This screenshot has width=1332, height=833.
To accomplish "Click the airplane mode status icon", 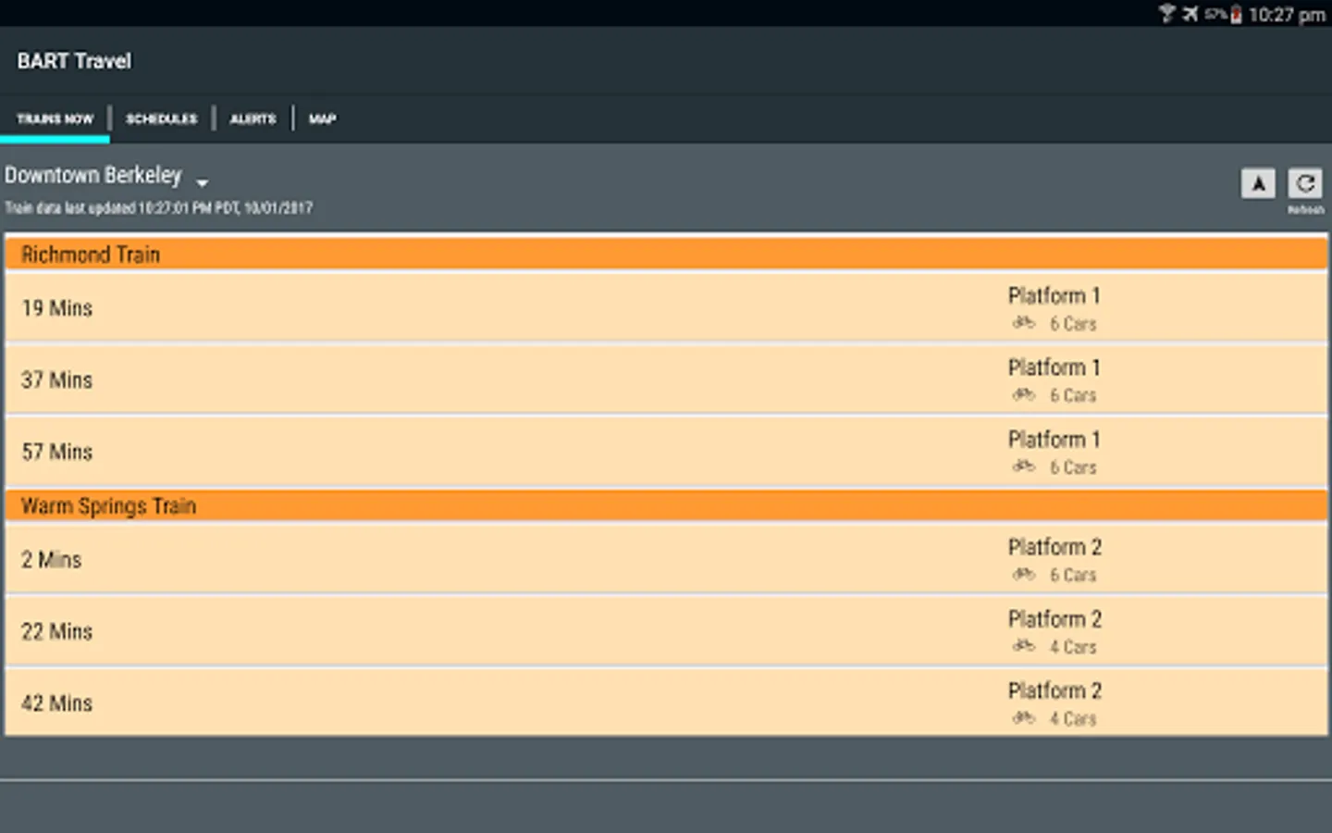I will 1190,14.
